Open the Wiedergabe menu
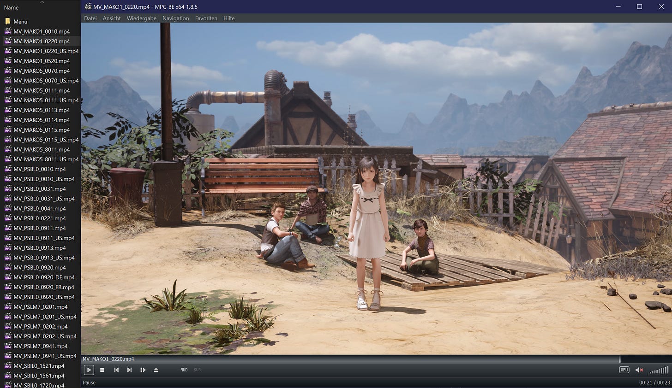This screenshot has height=388, width=672. (x=142, y=18)
